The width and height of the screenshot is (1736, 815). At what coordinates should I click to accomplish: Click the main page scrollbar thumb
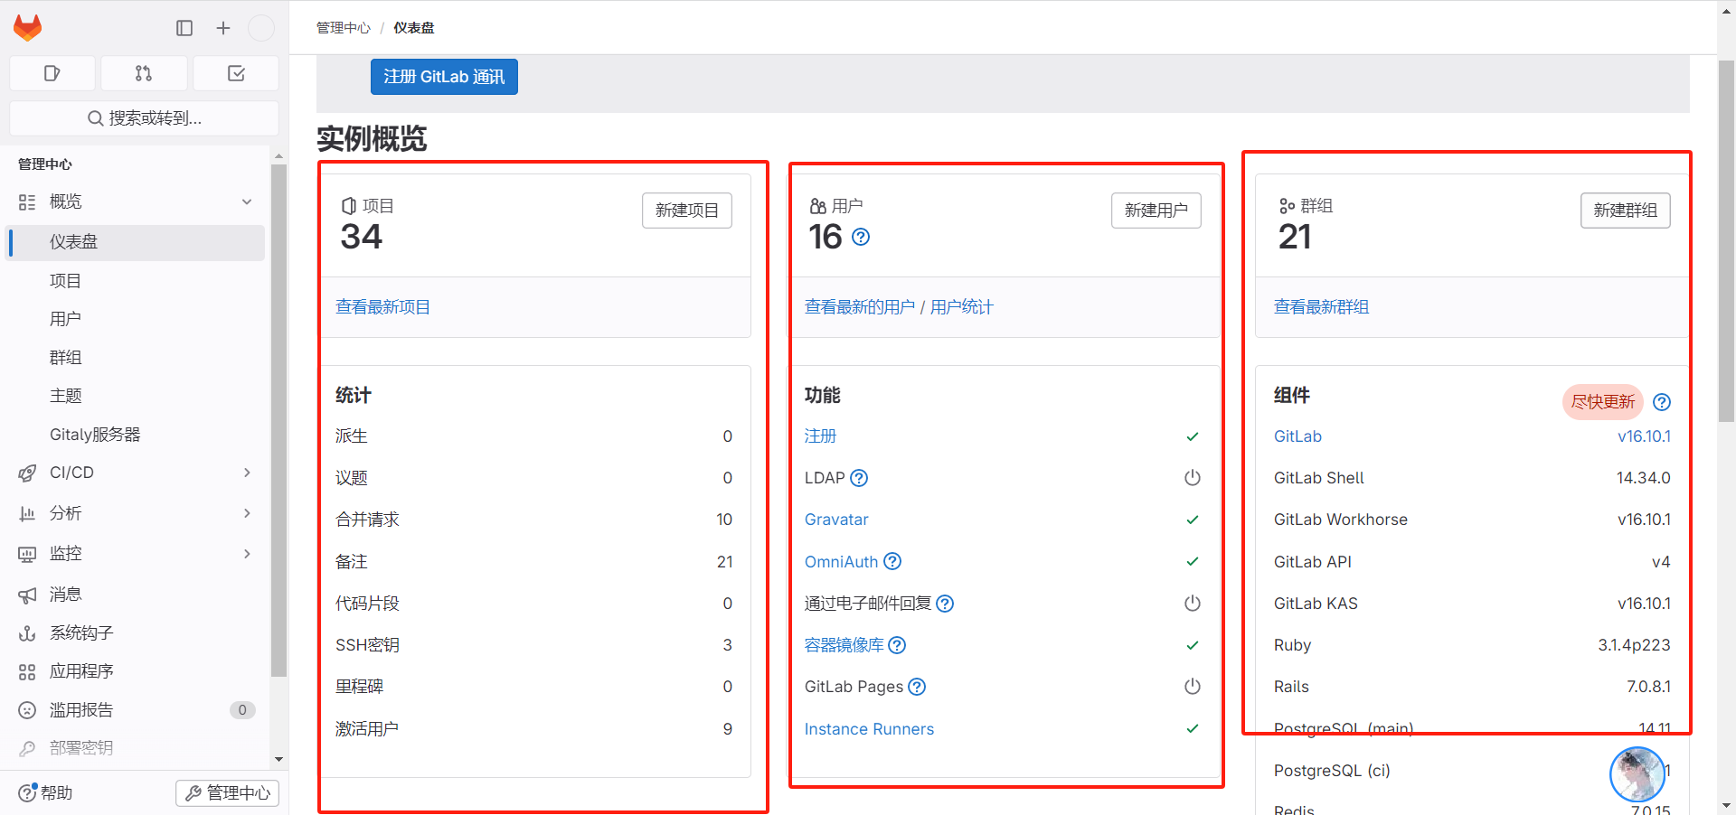coord(1726,241)
